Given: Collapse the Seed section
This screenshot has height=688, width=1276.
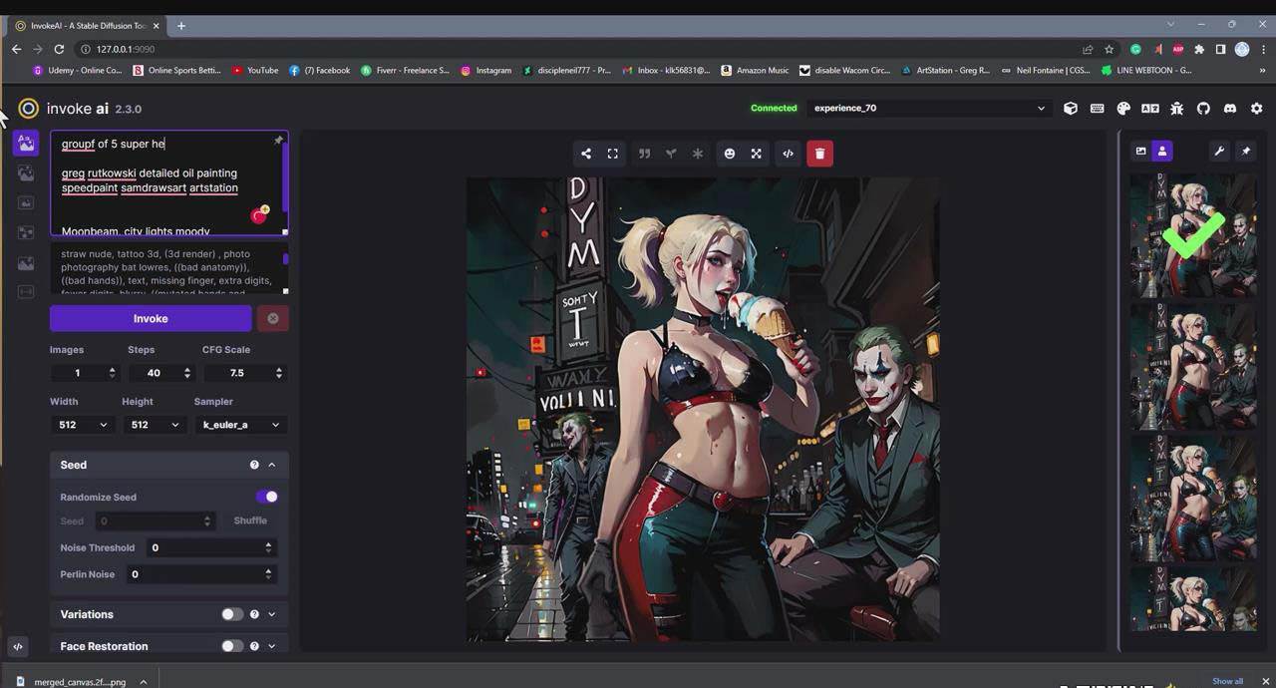Looking at the screenshot, I should point(270,464).
